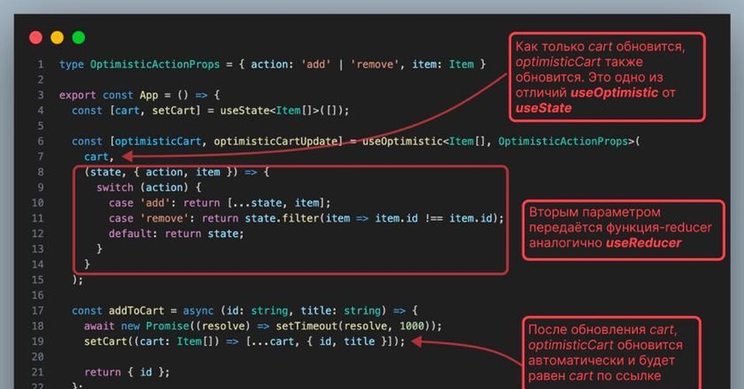
Task: Click the green traffic light circle
Action: pos(78,37)
